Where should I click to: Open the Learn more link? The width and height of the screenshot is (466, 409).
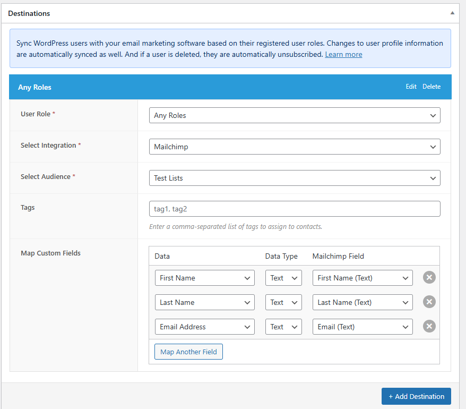[x=343, y=54]
